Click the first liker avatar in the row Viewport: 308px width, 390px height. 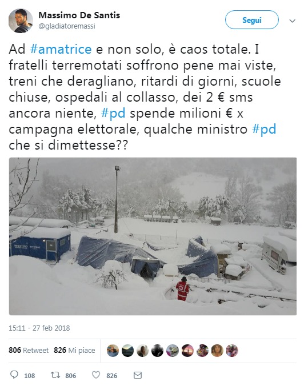(113, 351)
